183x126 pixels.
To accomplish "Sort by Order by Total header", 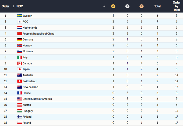I will pos(176,6).
